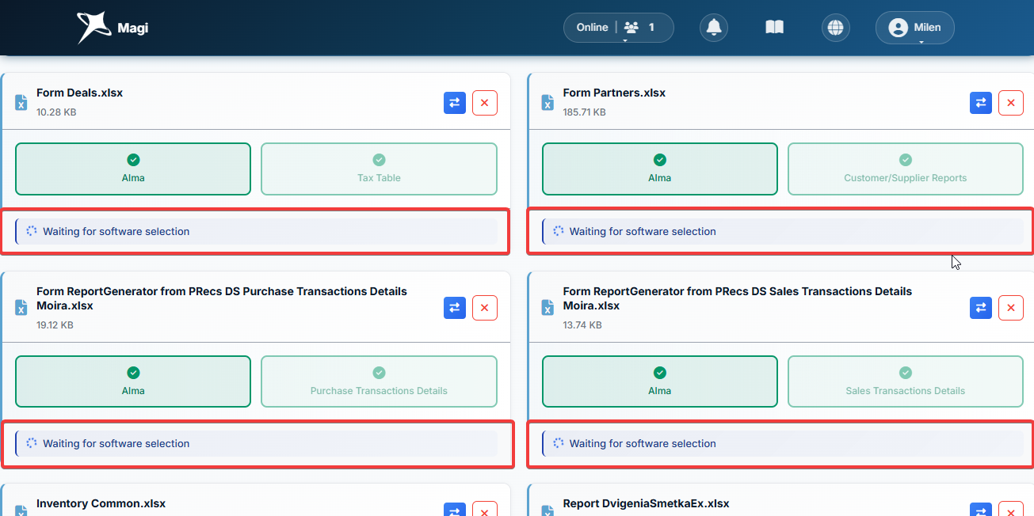Click the Form Deals.xlsx file icon

21,103
